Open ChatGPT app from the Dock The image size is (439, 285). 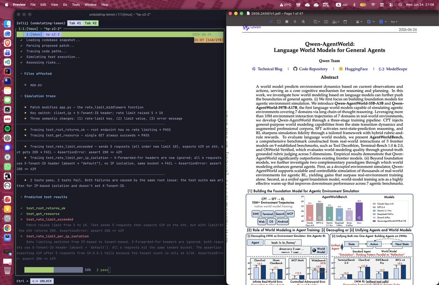point(8,138)
